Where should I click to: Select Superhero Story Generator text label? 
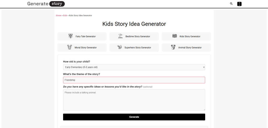(138, 48)
